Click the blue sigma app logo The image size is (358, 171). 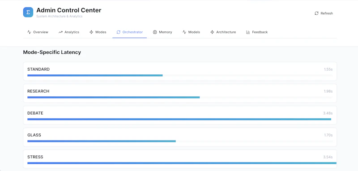[x=28, y=12]
